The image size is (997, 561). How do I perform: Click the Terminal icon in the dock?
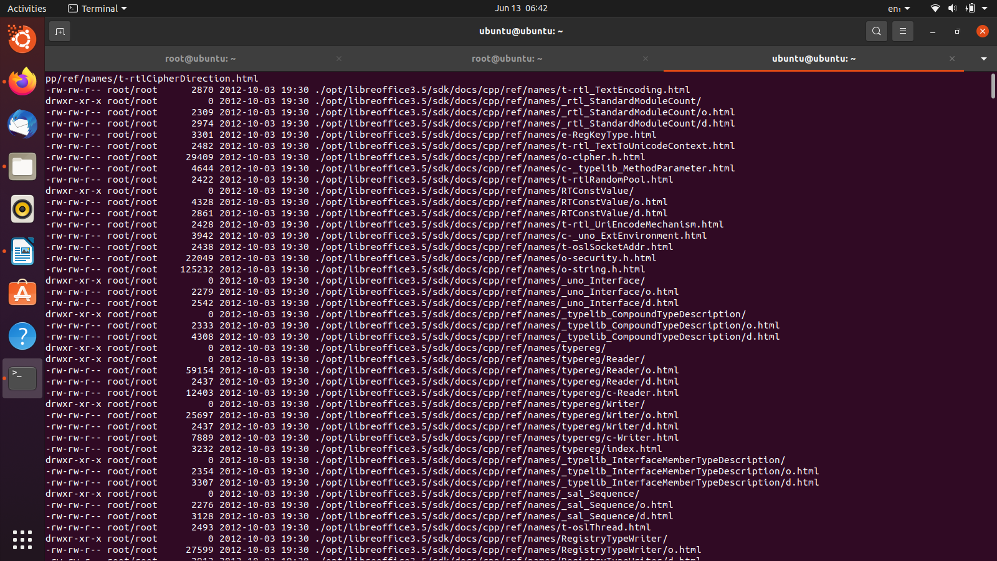pos(22,378)
